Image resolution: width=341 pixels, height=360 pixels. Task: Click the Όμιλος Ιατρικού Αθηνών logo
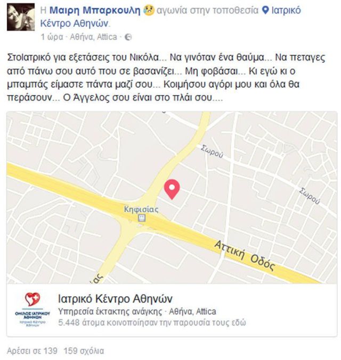coord(33,309)
